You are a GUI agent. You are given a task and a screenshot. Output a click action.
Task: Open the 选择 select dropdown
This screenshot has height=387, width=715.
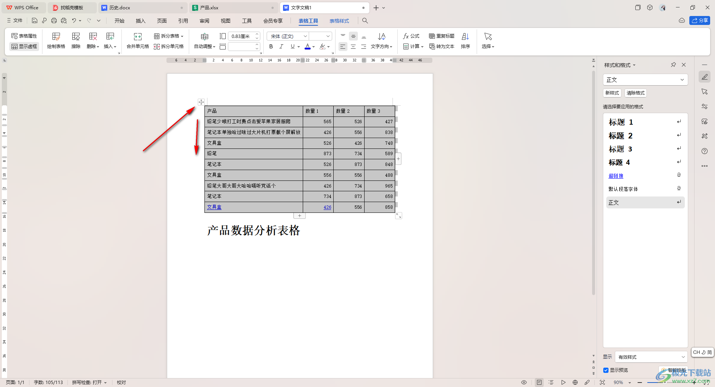click(x=488, y=47)
